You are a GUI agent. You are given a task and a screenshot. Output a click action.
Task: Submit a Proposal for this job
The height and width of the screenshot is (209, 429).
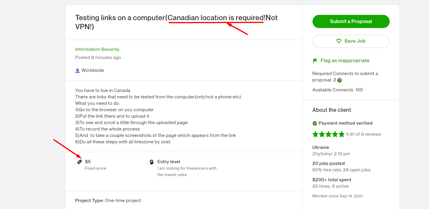[x=351, y=21]
